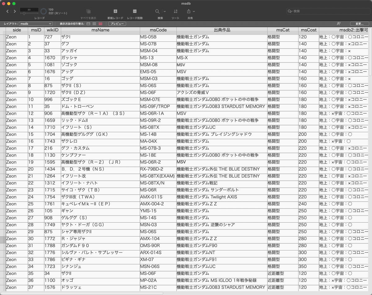The height and width of the screenshot is (295, 372).
Task: Click the msID column header
Action: pos(36,30)
